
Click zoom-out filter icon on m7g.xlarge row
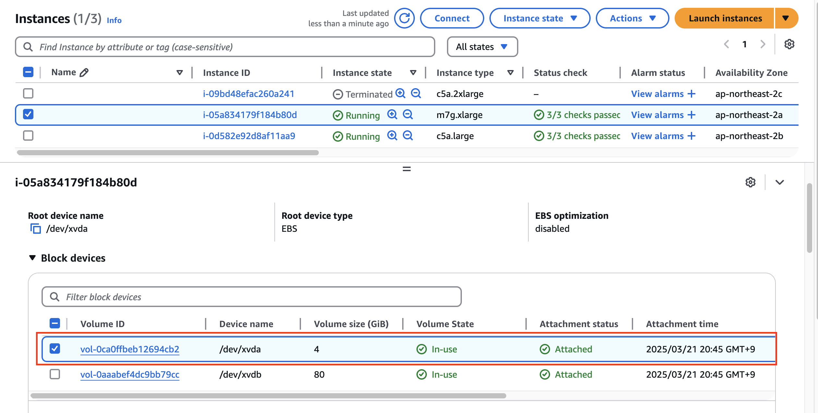408,114
